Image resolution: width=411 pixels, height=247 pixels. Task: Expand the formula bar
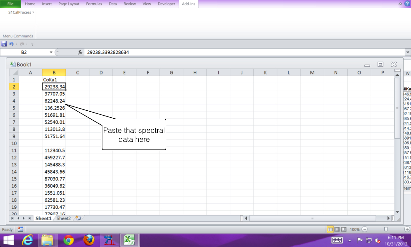(408, 52)
